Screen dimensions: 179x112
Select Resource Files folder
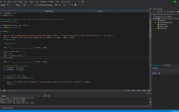point(164,27)
